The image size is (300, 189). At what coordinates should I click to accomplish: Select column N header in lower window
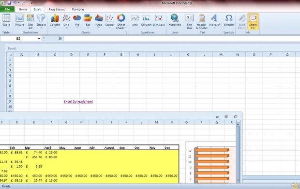pos(171,122)
